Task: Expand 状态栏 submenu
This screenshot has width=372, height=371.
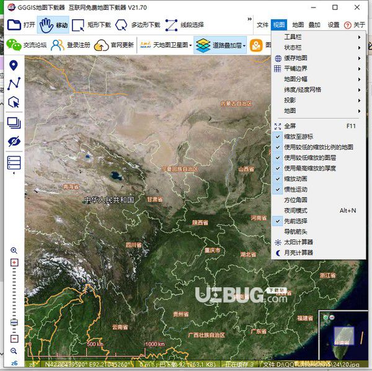Action: (318, 48)
